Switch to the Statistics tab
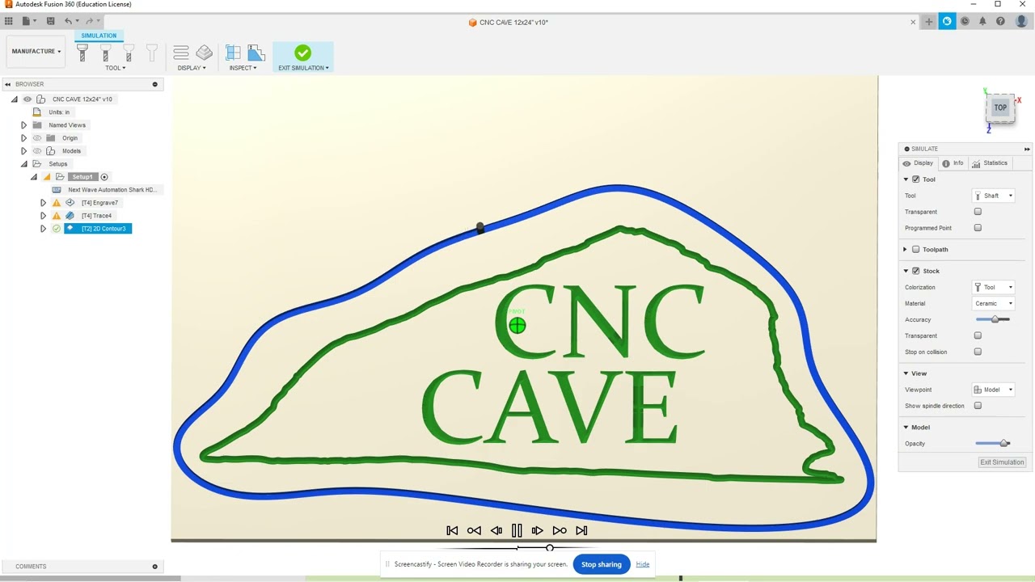The width and height of the screenshot is (1035, 582). pos(990,163)
